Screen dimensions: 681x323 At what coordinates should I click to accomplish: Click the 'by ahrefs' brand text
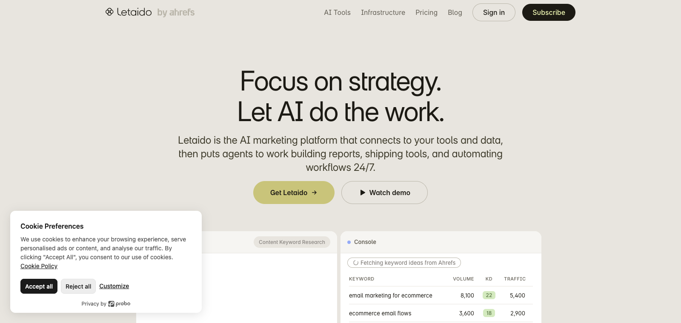[x=176, y=12]
